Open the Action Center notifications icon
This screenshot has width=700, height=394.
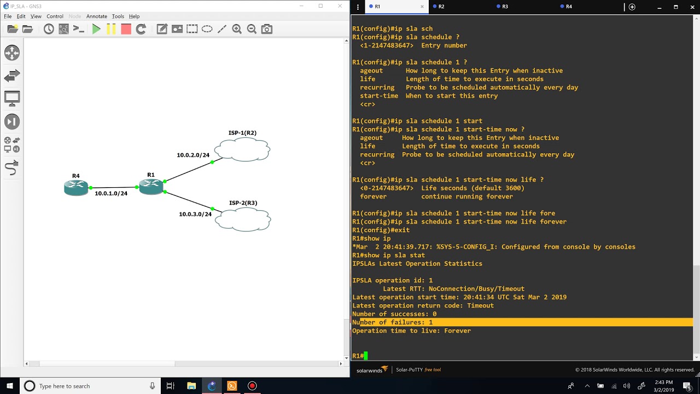[687, 386]
